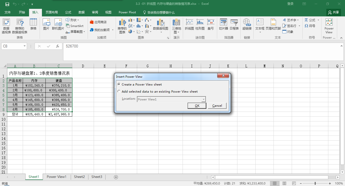Open 推荐的数据透视表 recommended PivotTables
The image size is (345, 186).
pos(19,26)
